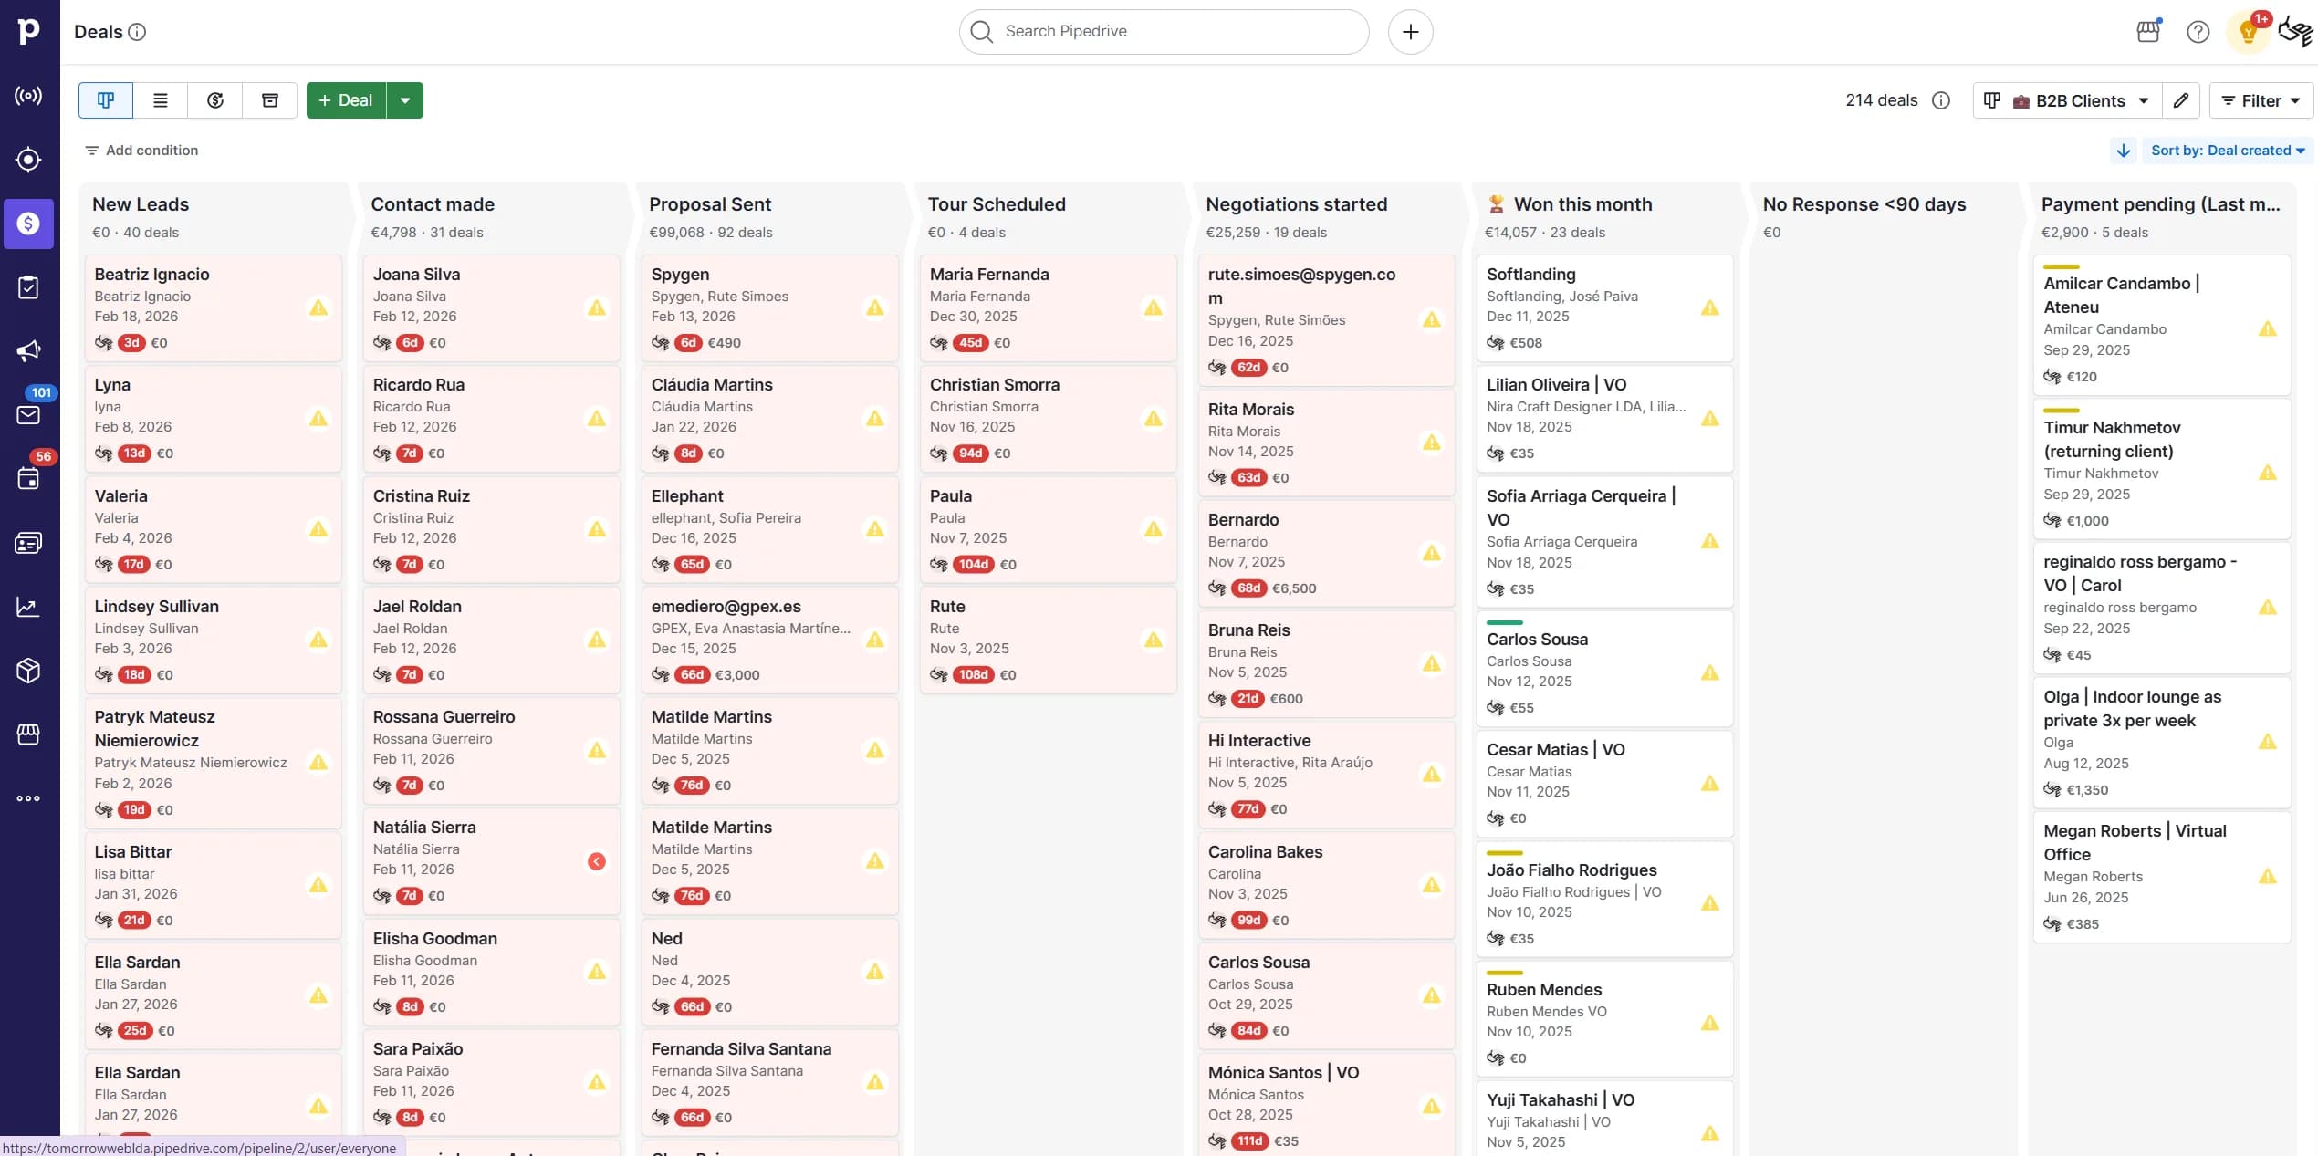Open the Mail inbox icon with 101 badge

pyautogui.click(x=29, y=415)
